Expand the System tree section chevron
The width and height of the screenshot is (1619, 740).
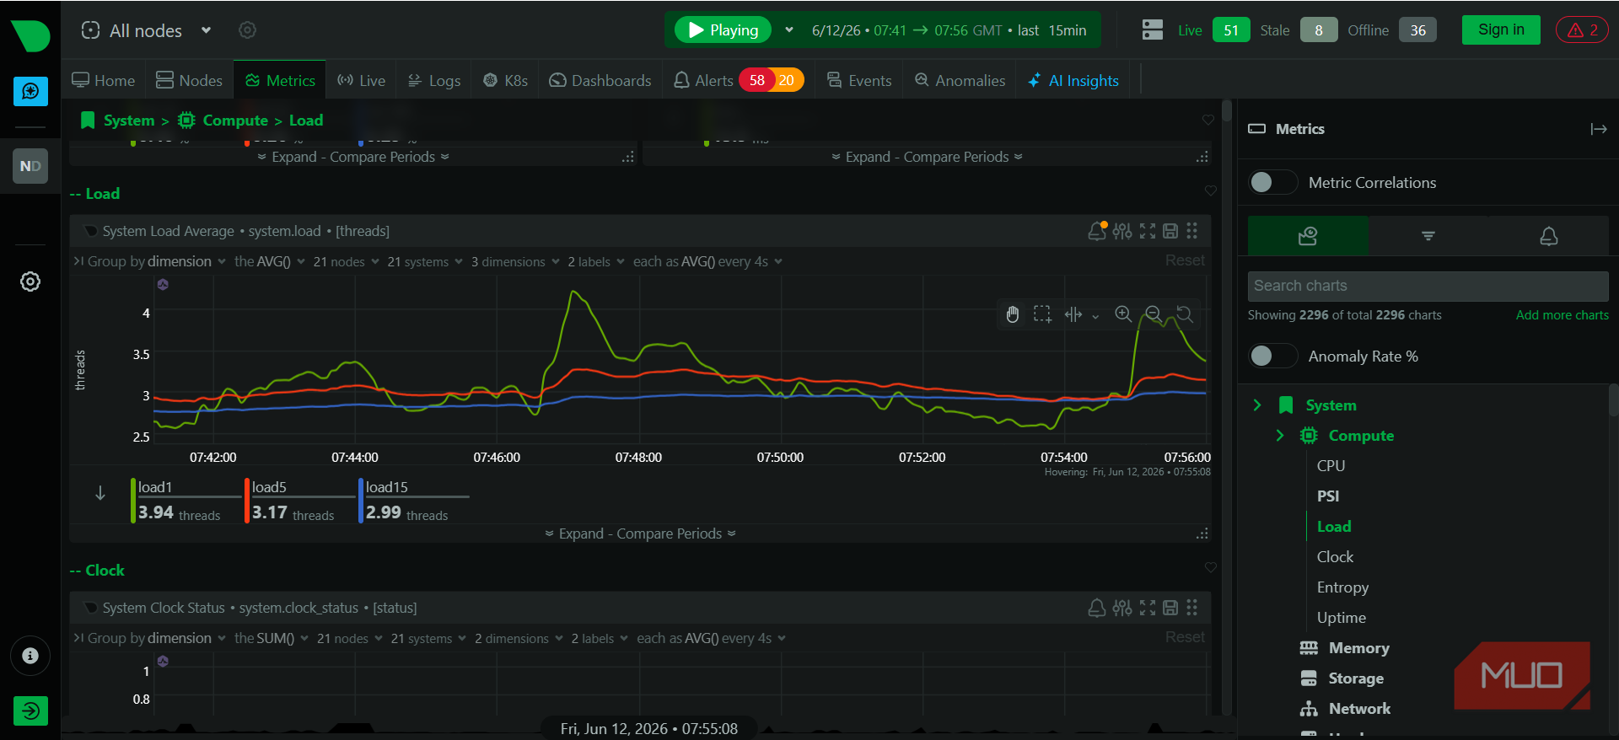(1257, 405)
